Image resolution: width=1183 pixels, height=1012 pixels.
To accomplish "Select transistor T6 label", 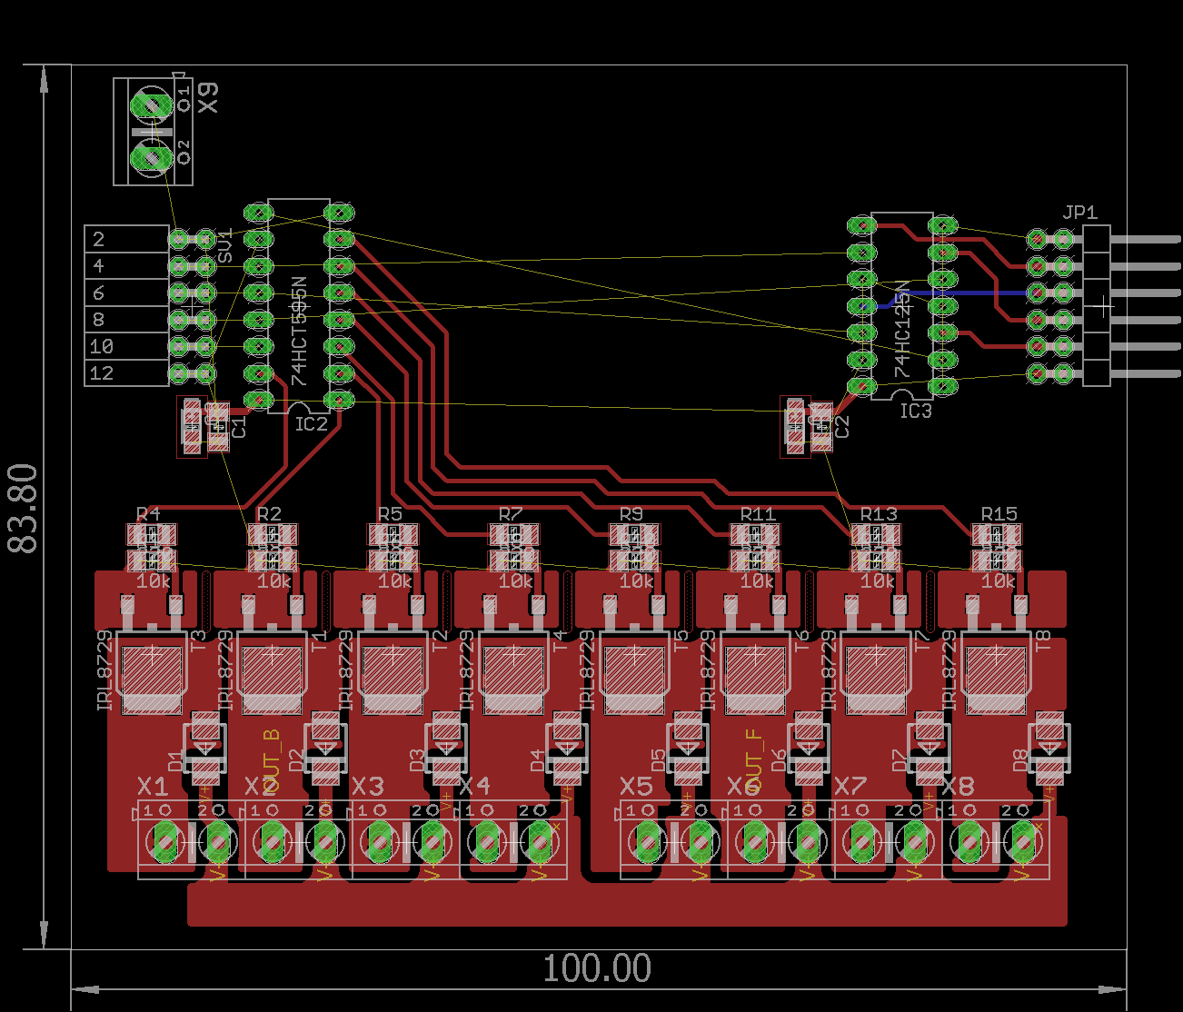I will point(801,640).
